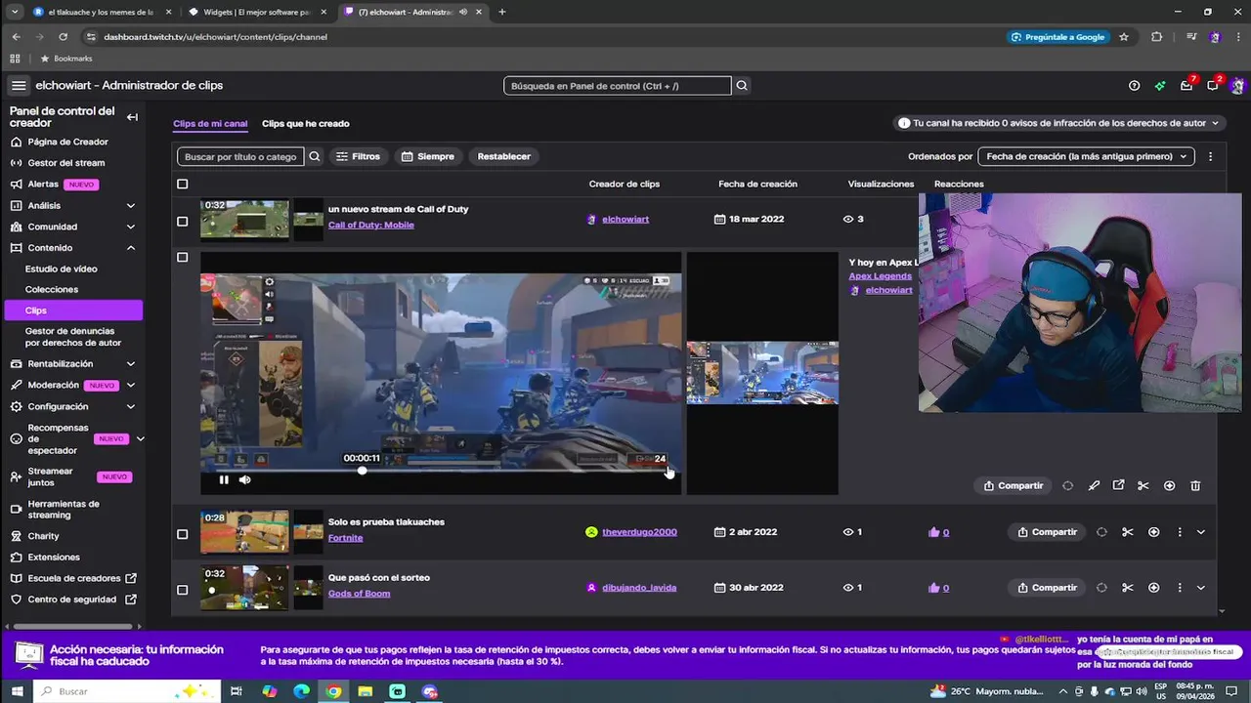Click the dashed circle icon on Apex clip
This screenshot has width=1251, height=703.
(x=1067, y=485)
